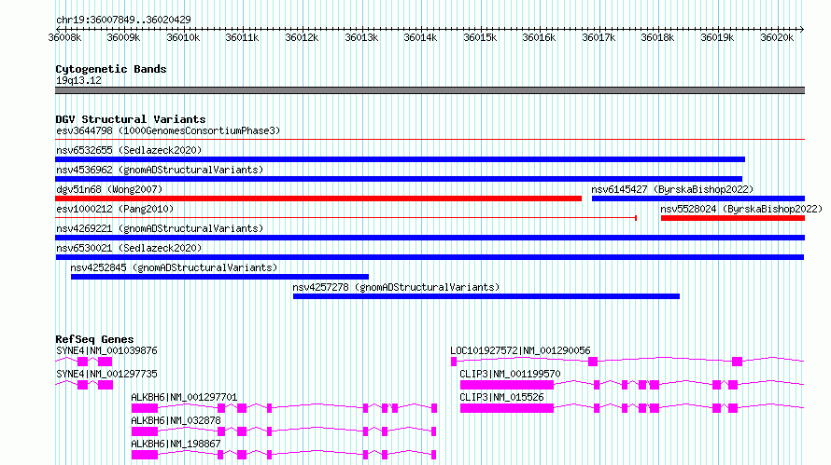Click the large exon of CLIP3 NM_001199570

point(507,385)
